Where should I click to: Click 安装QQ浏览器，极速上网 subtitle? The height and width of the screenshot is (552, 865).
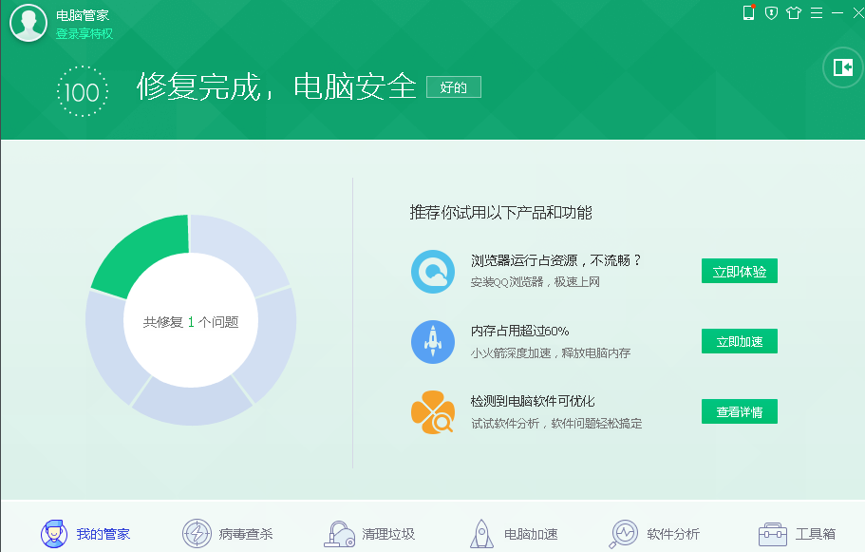(x=536, y=282)
